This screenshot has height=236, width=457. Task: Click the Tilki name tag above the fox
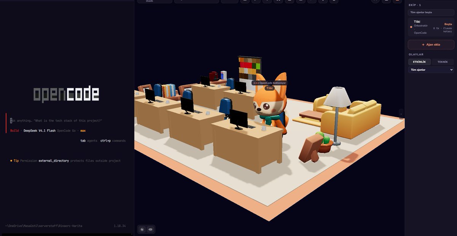(270, 88)
